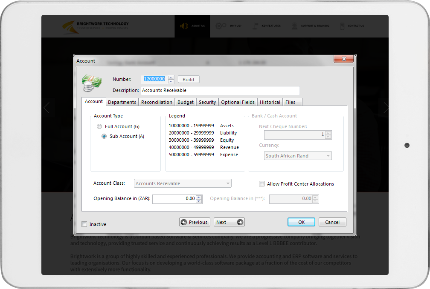430x289 pixels.
Task: Click the Contact Us phone icon
Action: tap(342, 26)
